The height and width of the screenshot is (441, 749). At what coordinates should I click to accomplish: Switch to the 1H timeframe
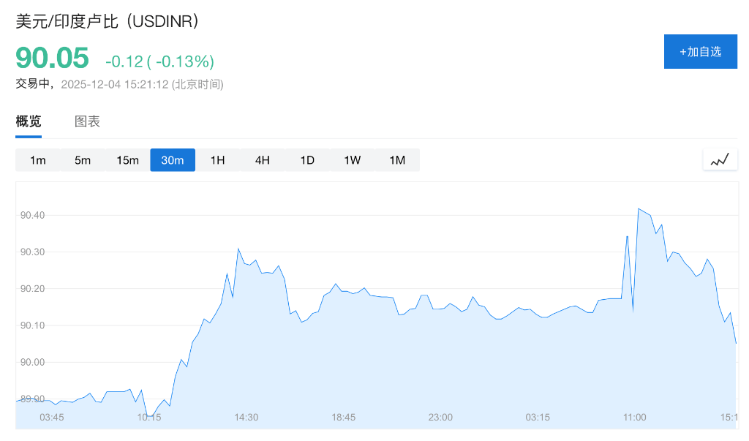coord(217,159)
